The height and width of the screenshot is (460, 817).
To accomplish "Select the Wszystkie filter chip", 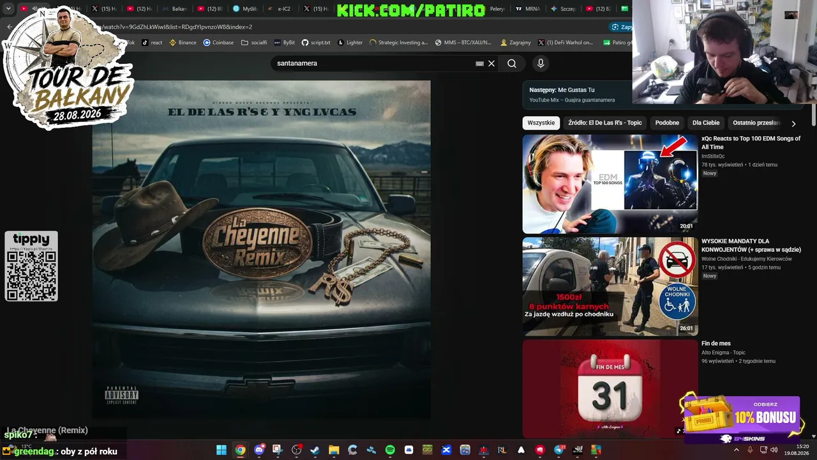I will pos(541,123).
